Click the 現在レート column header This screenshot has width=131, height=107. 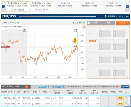[x=47, y=92]
